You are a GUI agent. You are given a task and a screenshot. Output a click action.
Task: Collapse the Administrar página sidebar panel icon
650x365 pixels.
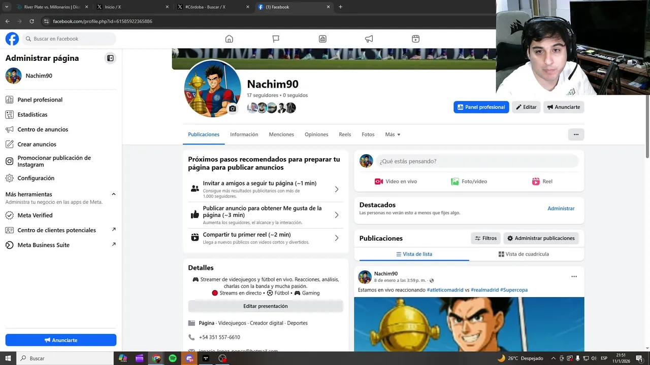click(110, 58)
